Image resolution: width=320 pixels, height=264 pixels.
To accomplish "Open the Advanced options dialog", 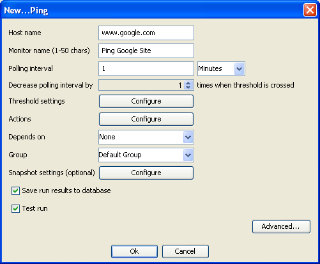I will (x=281, y=226).
